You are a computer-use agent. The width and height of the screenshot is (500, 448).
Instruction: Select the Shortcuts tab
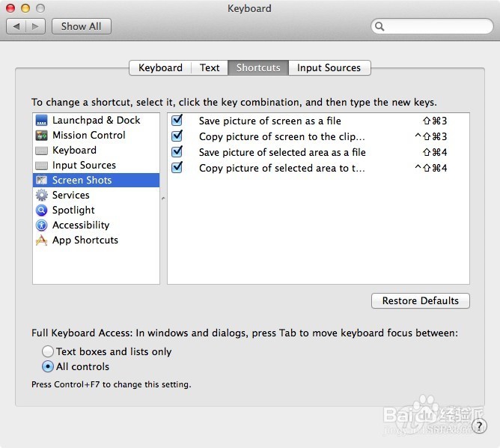tap(258, 67)
